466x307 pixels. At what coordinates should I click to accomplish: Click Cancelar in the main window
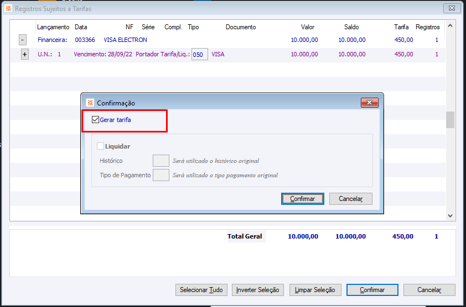click(x=429, y=290)
